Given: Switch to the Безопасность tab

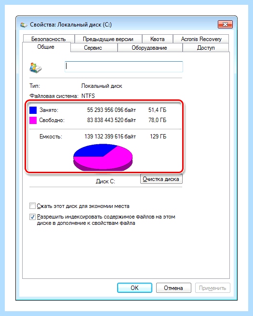Looking at the screenshot, I should (x=49, y=39).
